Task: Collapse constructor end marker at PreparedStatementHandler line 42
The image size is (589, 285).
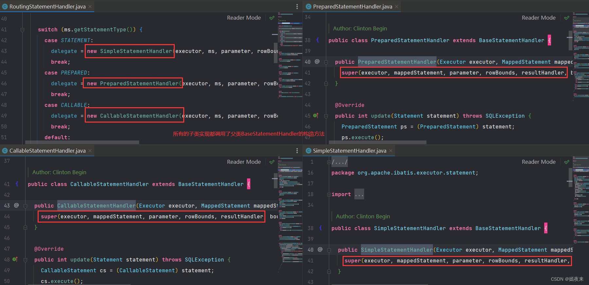Action: [x=326, y=84]
